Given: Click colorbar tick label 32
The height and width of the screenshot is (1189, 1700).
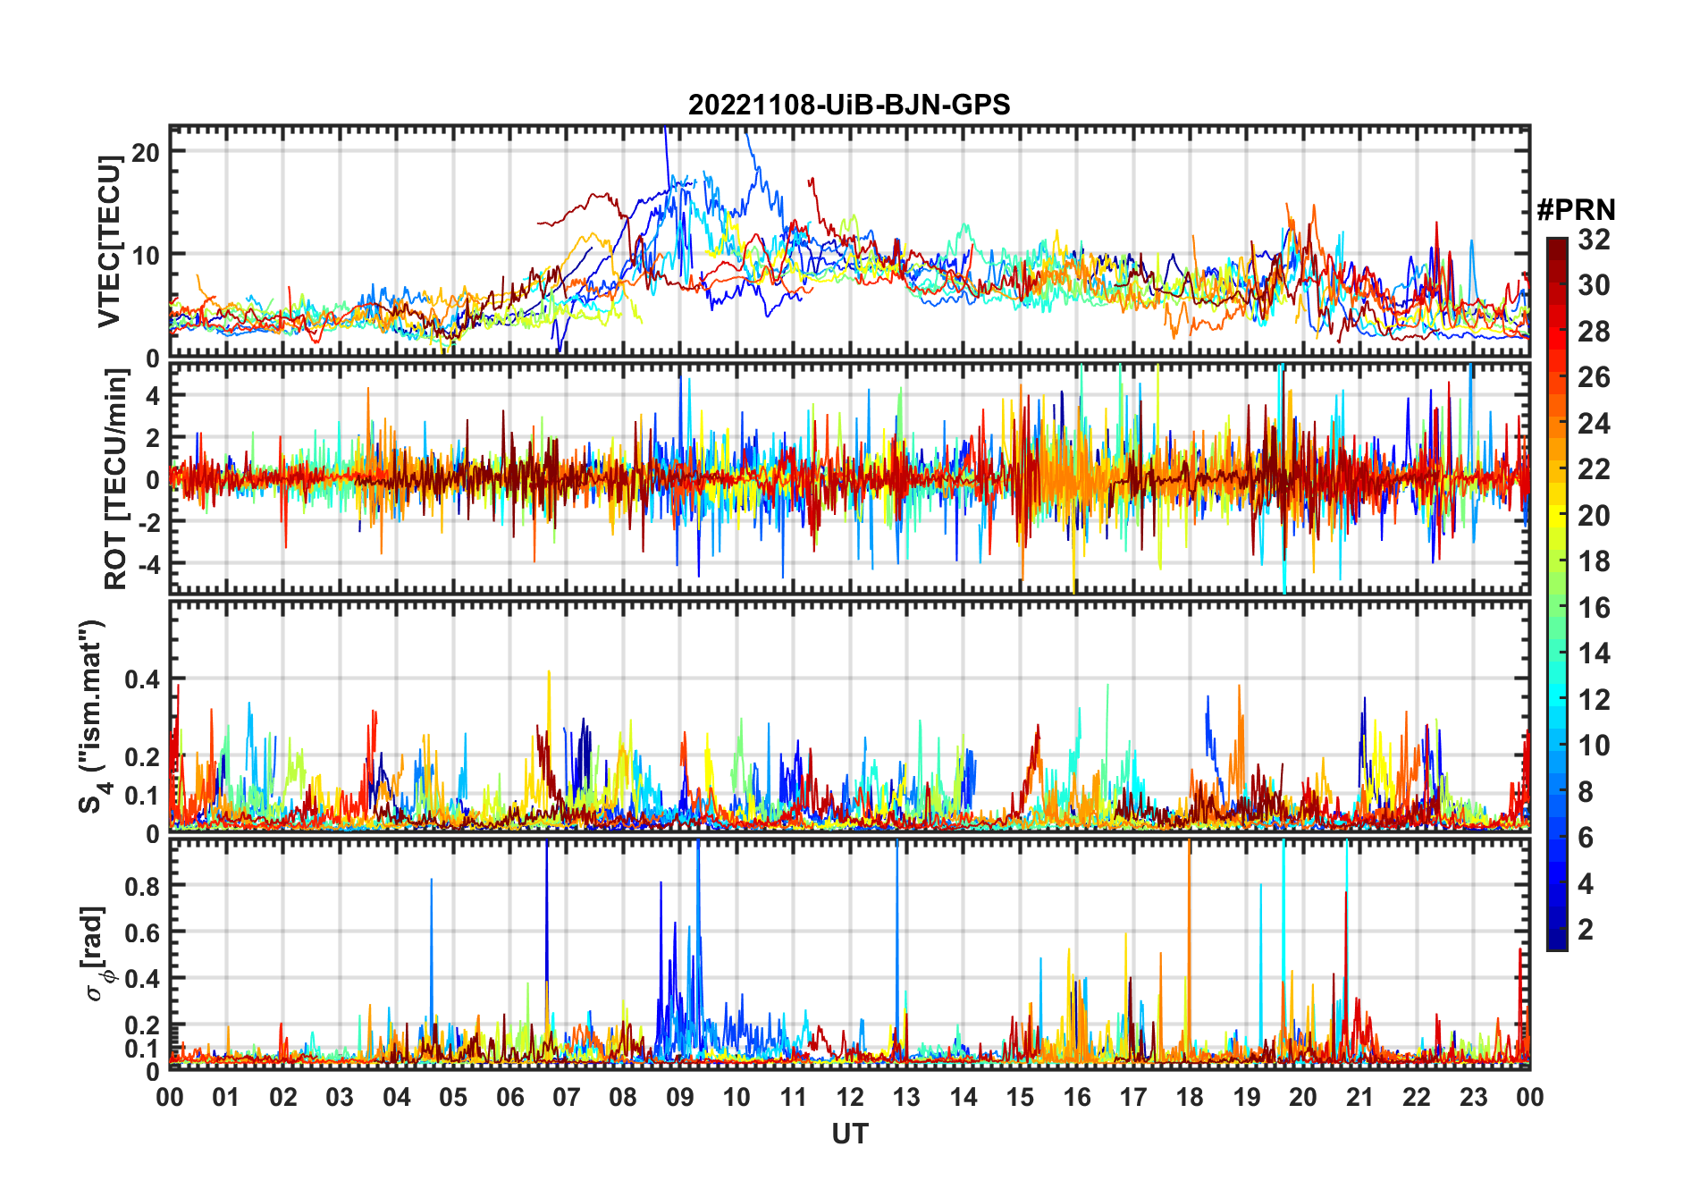Looking at the screenshot, I should [x=1594, y=240].
